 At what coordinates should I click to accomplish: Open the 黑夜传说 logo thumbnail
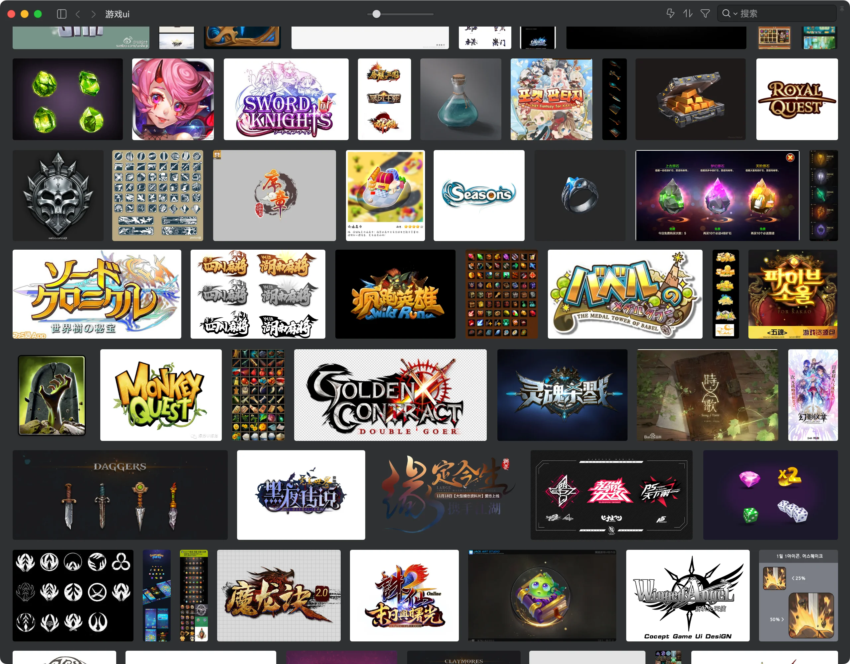coord(301,495)
